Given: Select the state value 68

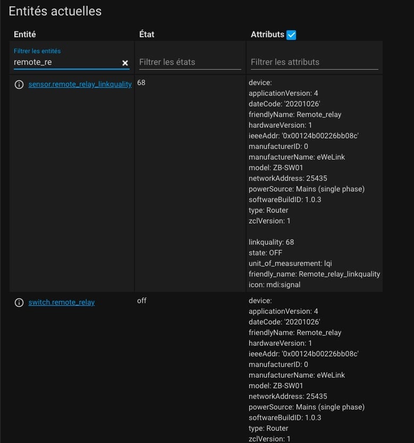Looking at the screenshot, I should (x=141, y=82).
